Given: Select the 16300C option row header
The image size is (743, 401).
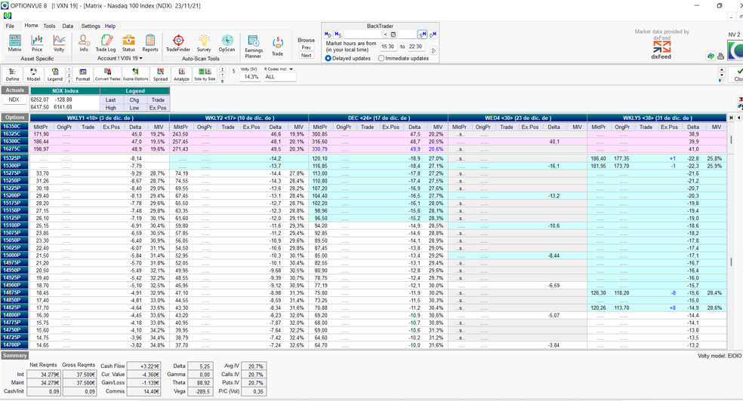Looking at the screenshot, I should 14,142.
